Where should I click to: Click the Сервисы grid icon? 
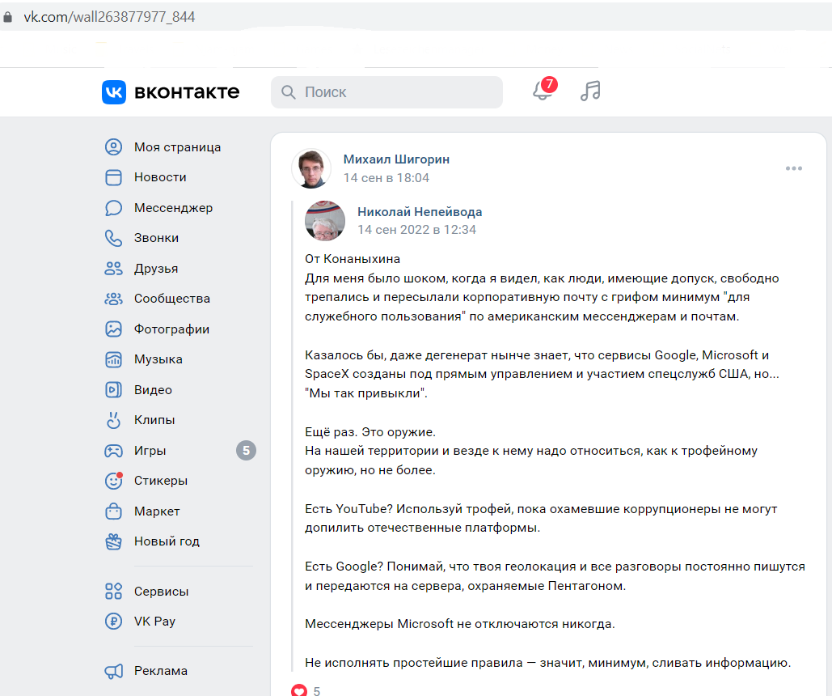(x=113, y=591)
